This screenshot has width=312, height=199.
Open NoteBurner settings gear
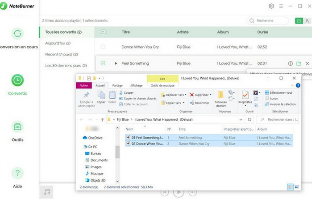(x=271, y=6)
